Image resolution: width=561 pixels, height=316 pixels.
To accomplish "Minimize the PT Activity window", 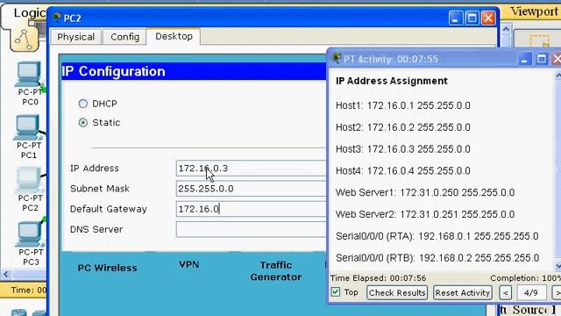I will point(525,59).
